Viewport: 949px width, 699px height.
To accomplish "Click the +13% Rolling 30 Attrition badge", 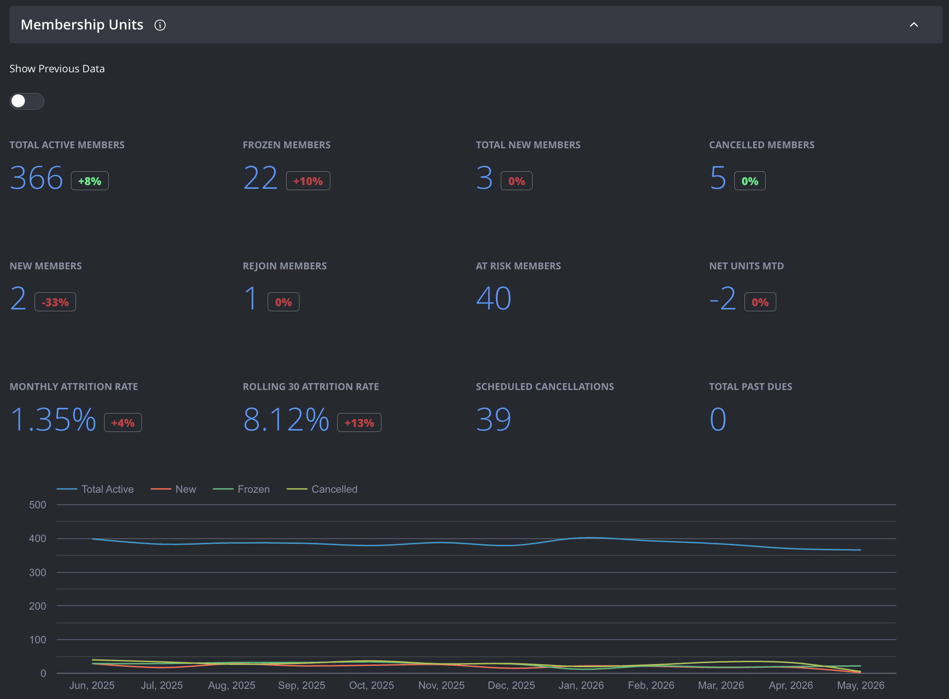I will coord(359,423).
